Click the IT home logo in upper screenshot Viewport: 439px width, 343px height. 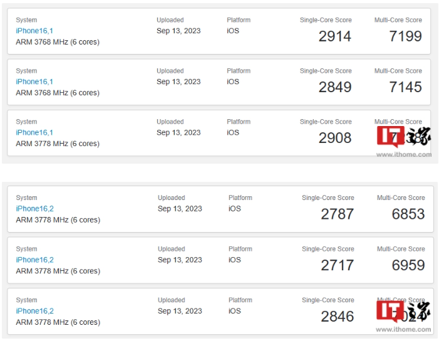(403, 137)
